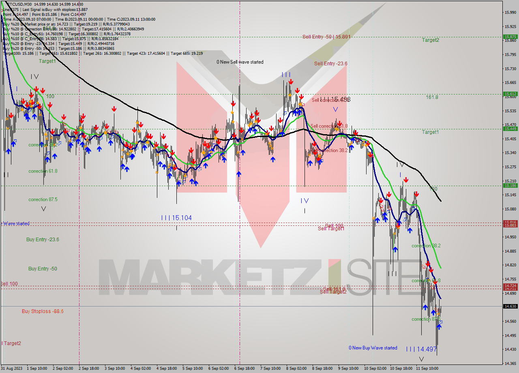Click the 'I I I 15.488' wave label
This screenshot has width=519, height=373.
[335, 99]
